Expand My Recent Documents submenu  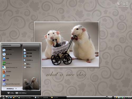[38, 50]
